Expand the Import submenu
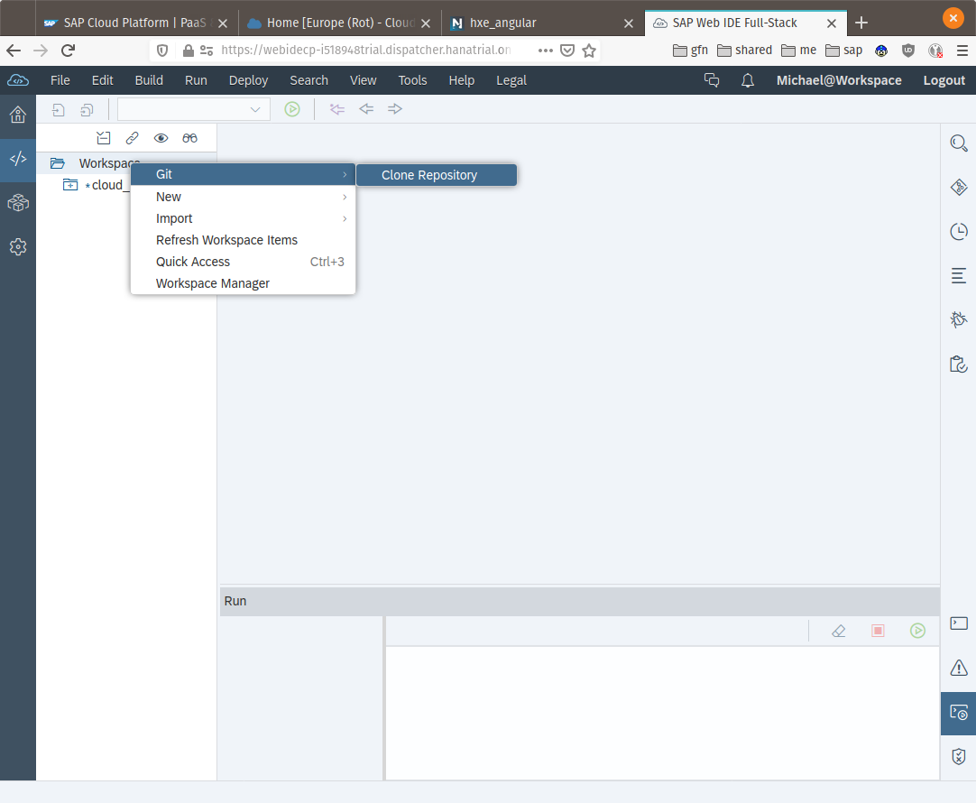 (243, 218)
